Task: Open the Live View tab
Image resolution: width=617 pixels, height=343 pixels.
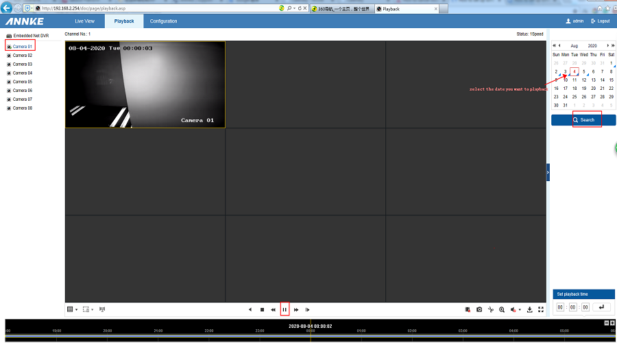Action: click(x=84, y=21)
